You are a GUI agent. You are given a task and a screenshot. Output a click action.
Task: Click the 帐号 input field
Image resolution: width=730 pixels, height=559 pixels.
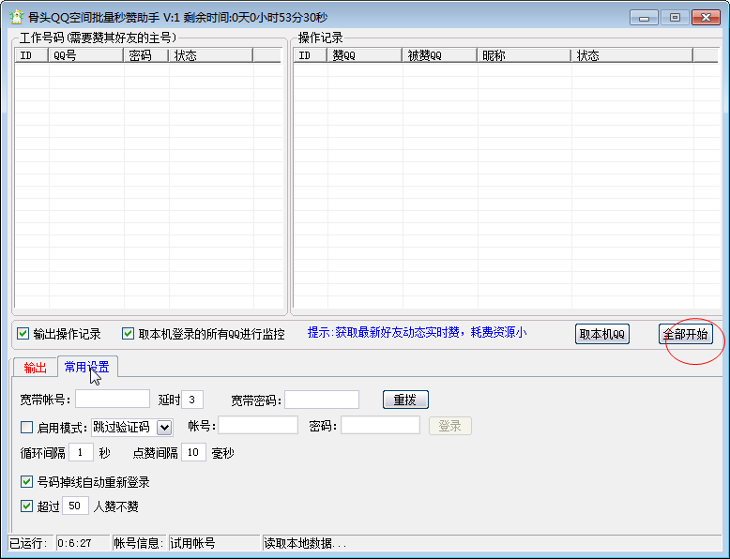[258, 426]
